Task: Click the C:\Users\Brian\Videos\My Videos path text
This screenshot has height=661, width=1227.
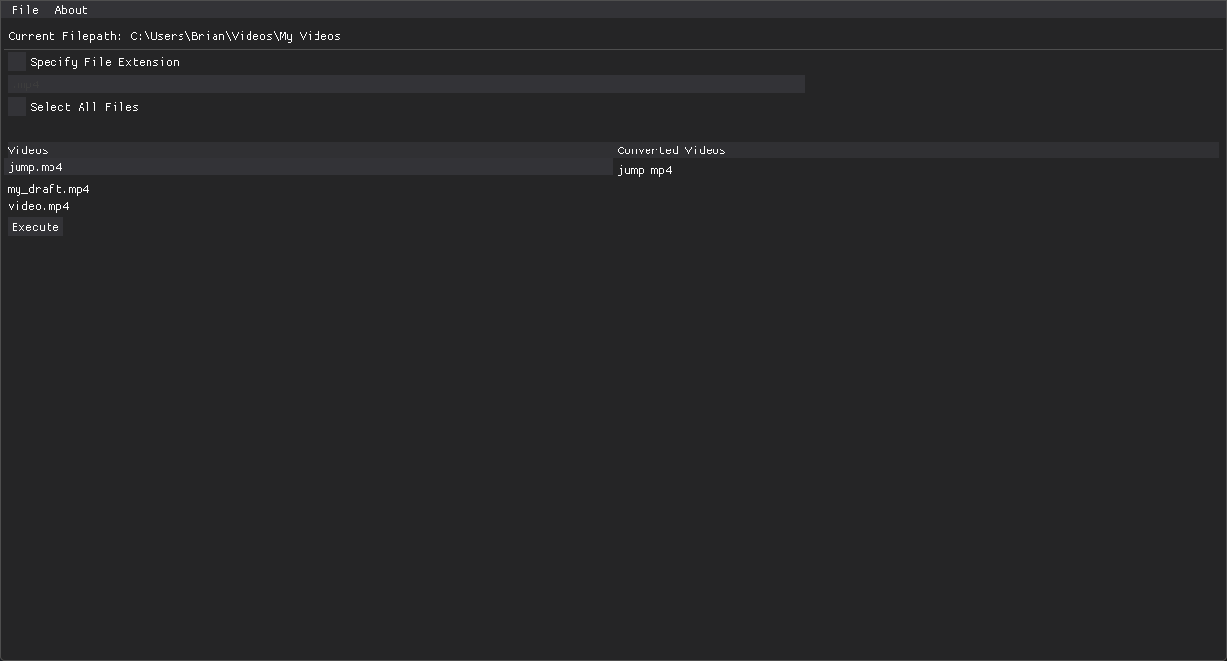Action: [x=235, y=36]
